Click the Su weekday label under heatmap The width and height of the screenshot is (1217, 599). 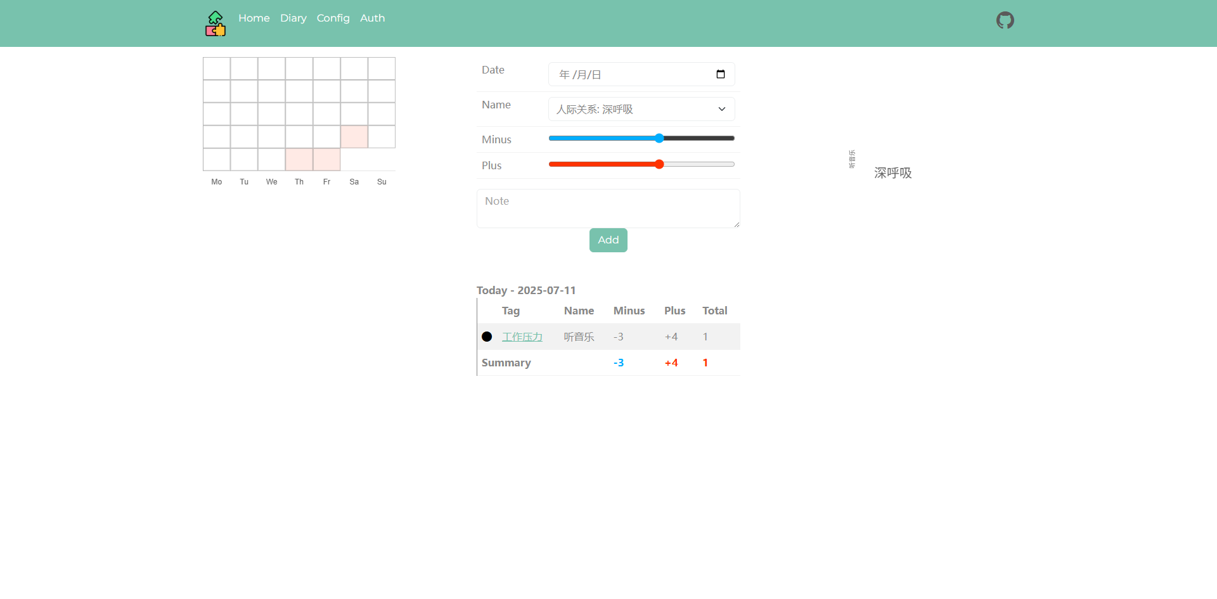tap(382, 182)
